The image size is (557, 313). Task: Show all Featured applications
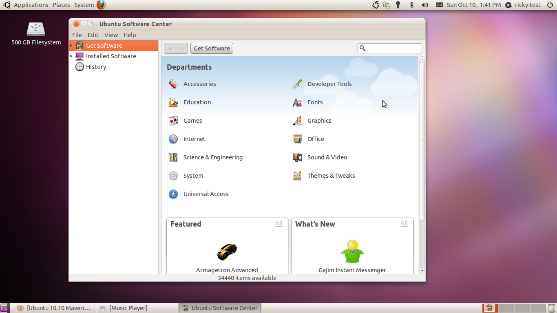(x=279, y=223)
